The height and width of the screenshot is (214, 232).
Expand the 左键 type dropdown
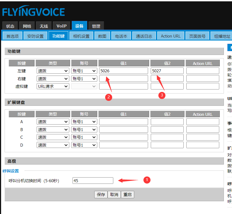pyautogui.click(x=53, y=71)
